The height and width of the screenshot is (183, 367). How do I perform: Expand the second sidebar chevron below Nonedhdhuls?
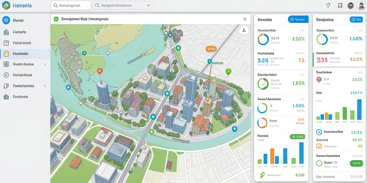point(45,86)
